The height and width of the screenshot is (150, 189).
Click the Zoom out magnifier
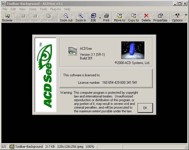coord(66,18)
